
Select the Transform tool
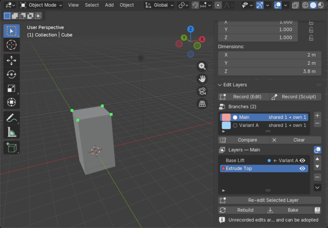(x=12, y=102)
